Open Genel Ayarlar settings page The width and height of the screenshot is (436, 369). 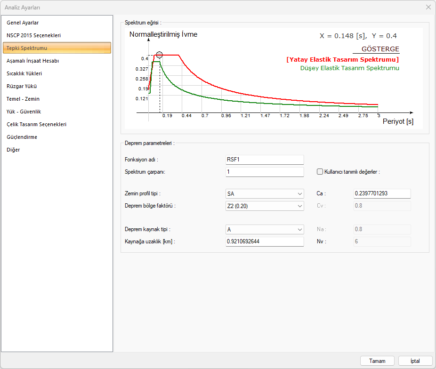(23, 23)
